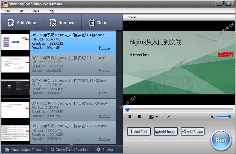Image resolution: width=236 pixels, height=154 pixels.
Task: Clear all videos with the trash icon
Action: point(98,23)
